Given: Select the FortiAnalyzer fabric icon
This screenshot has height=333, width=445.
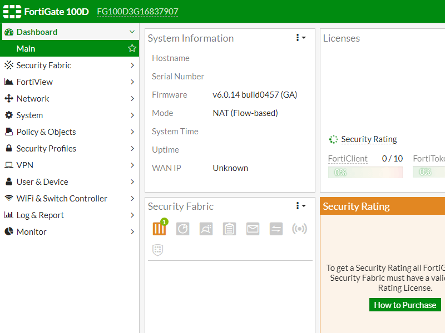Looking at the screenshot, I should pyautogui.click(x=182, y=229).
